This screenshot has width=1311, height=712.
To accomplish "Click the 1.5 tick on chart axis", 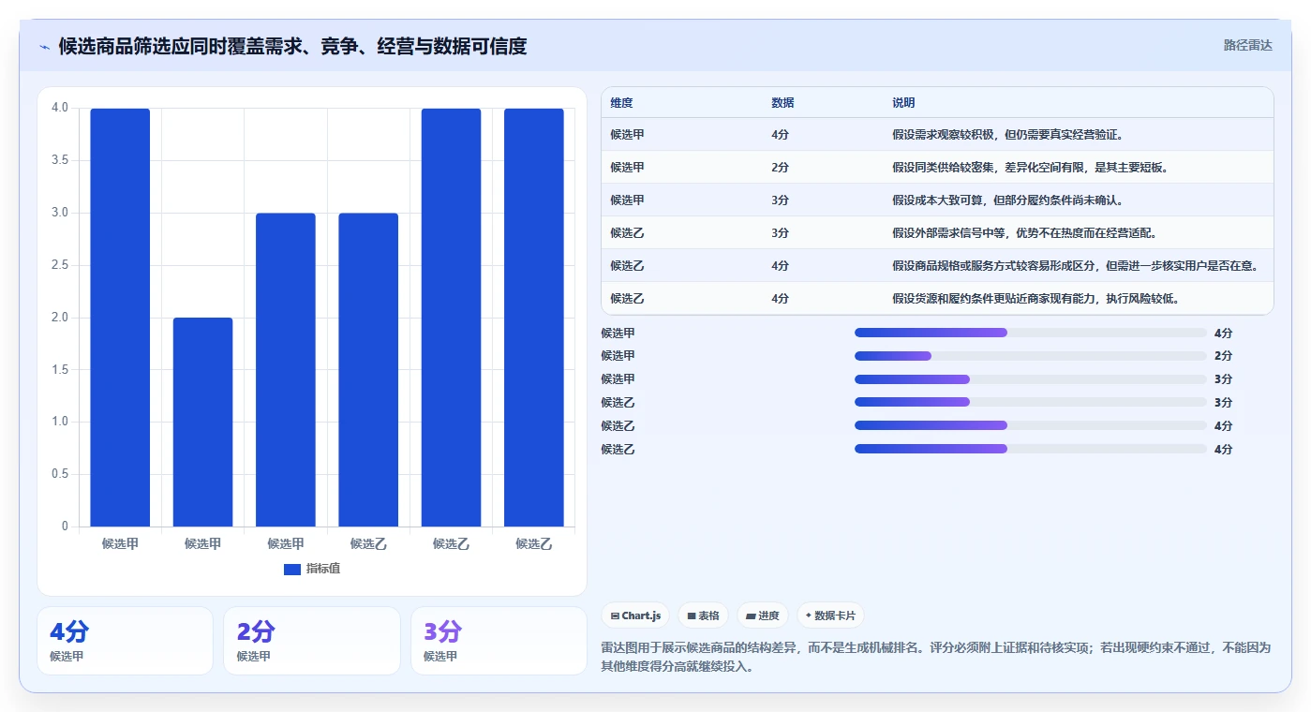I will [x=60, y=369].
